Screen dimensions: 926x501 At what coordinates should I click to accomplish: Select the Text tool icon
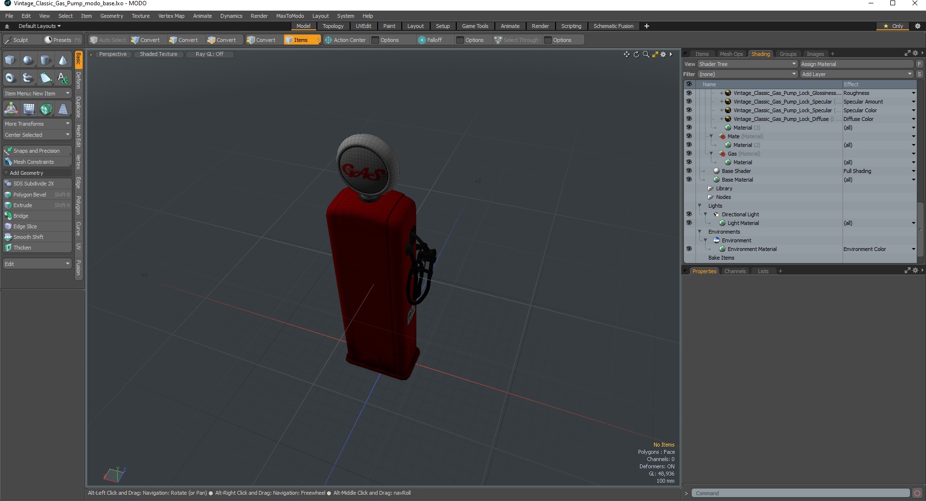pos(63,78)
